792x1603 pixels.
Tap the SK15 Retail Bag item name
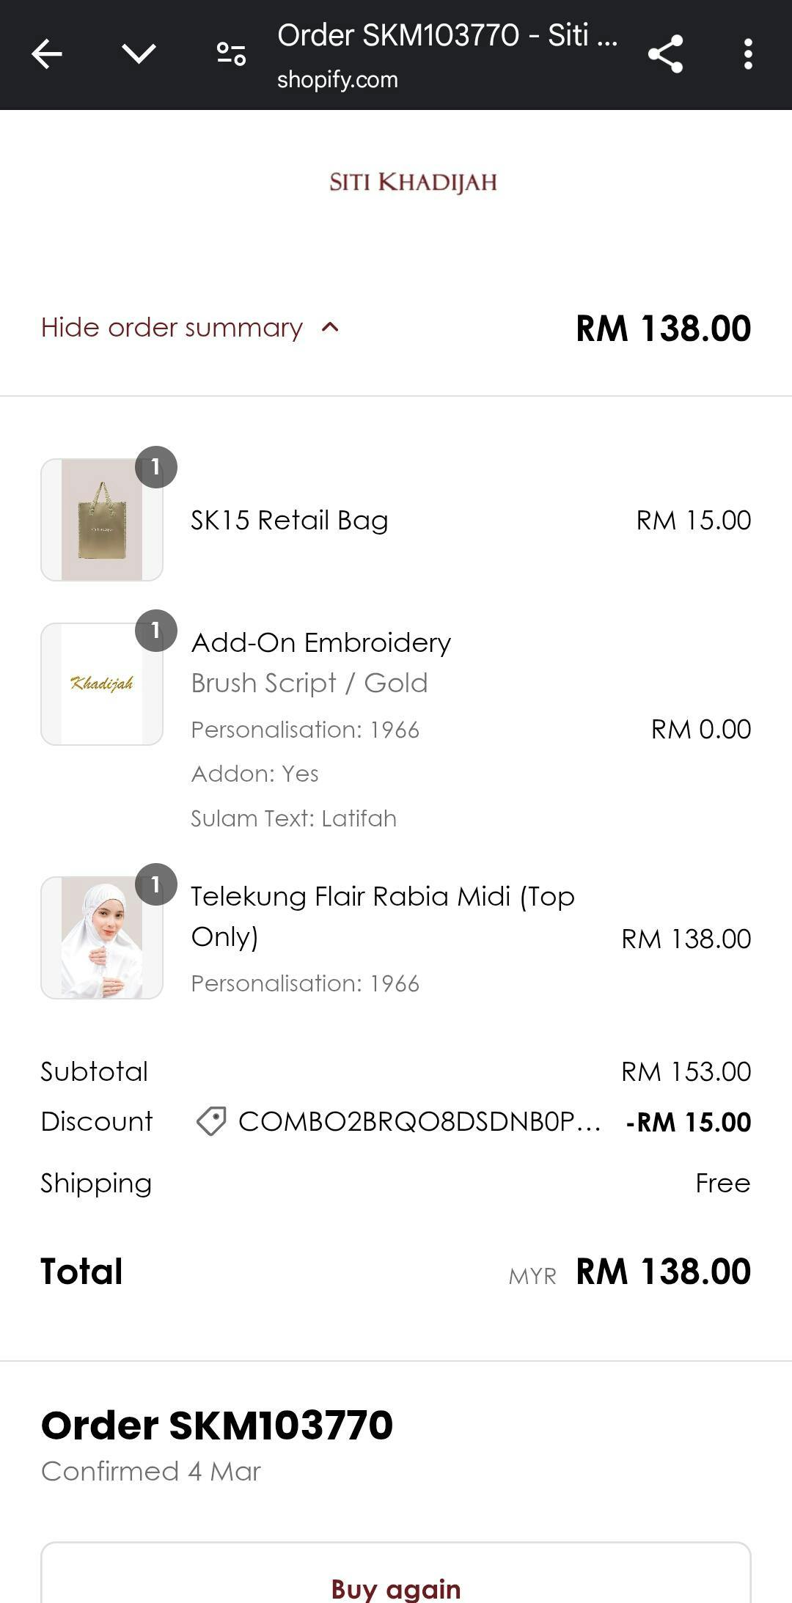289,520
